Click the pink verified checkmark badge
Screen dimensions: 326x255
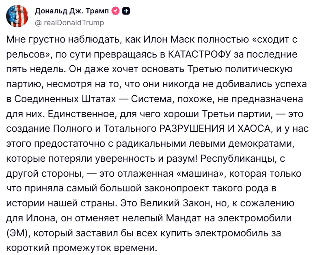tap(116, 11)
